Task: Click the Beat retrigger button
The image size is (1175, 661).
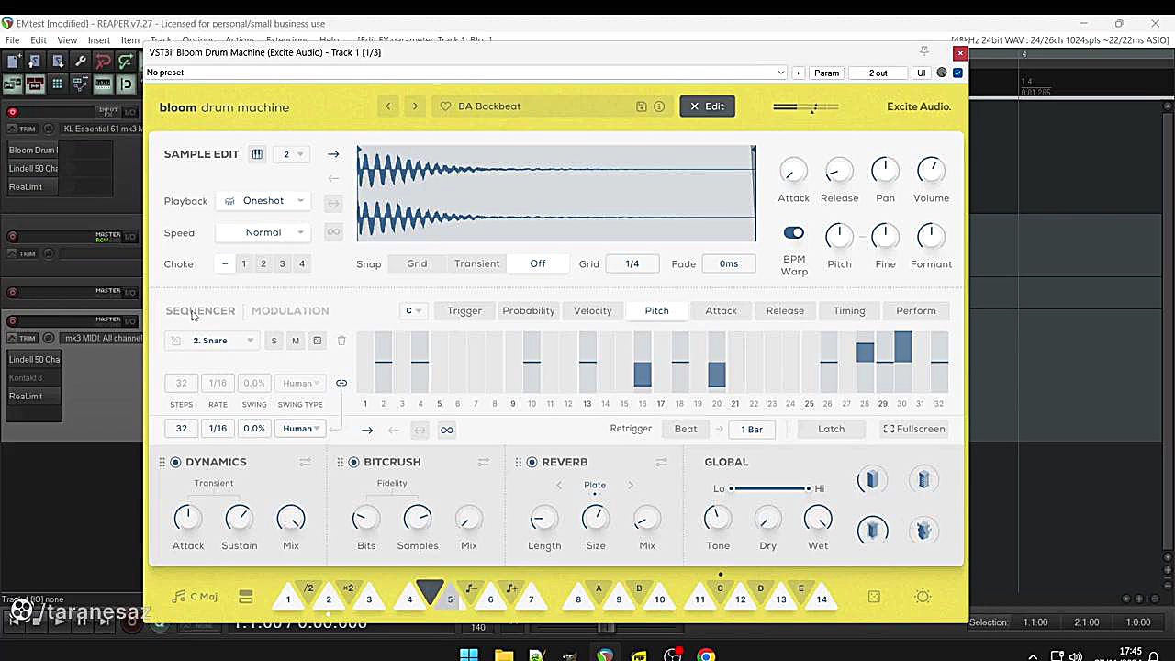Action: (686, 429)
